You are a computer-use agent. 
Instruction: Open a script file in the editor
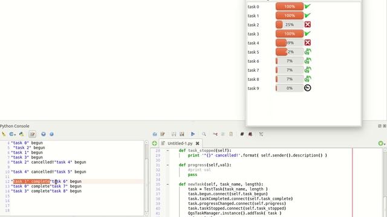[x=155, y=134]
